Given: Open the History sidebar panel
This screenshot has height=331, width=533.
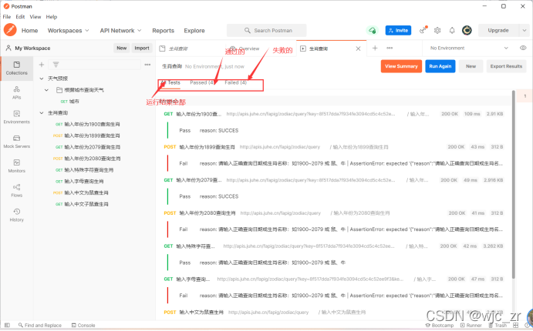Looking at the screenshot, I should click(x=16, y=215).
